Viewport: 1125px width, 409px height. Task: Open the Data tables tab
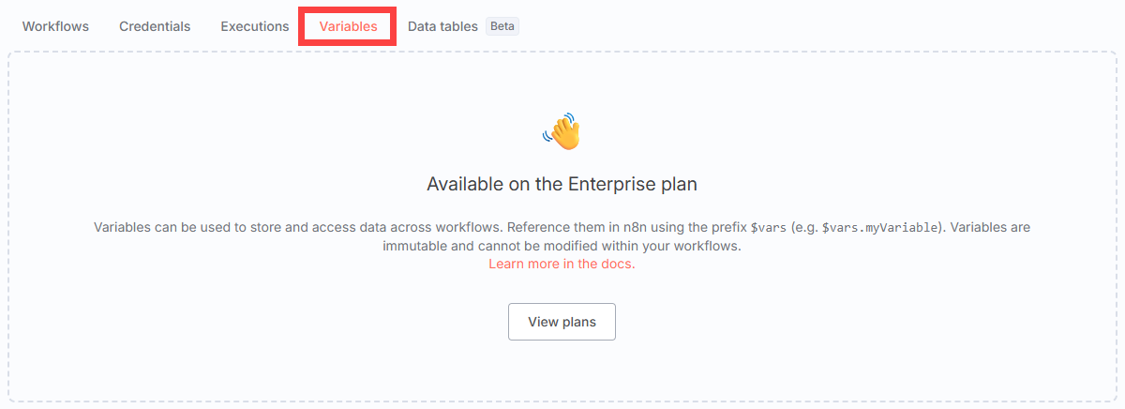pos(442,26)
